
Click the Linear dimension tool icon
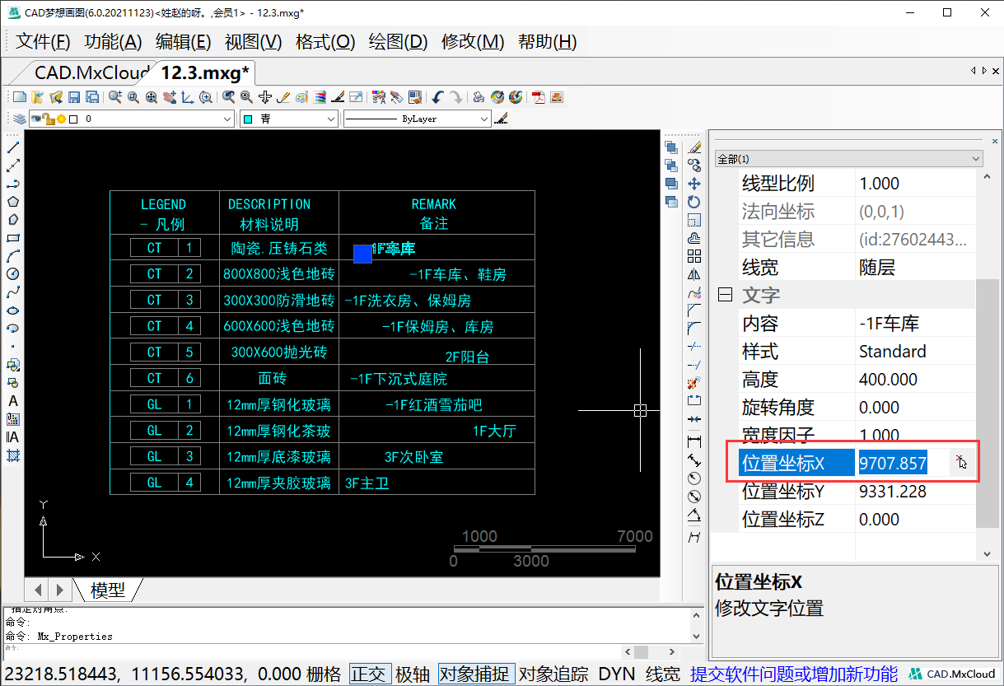tap(694, 442)
